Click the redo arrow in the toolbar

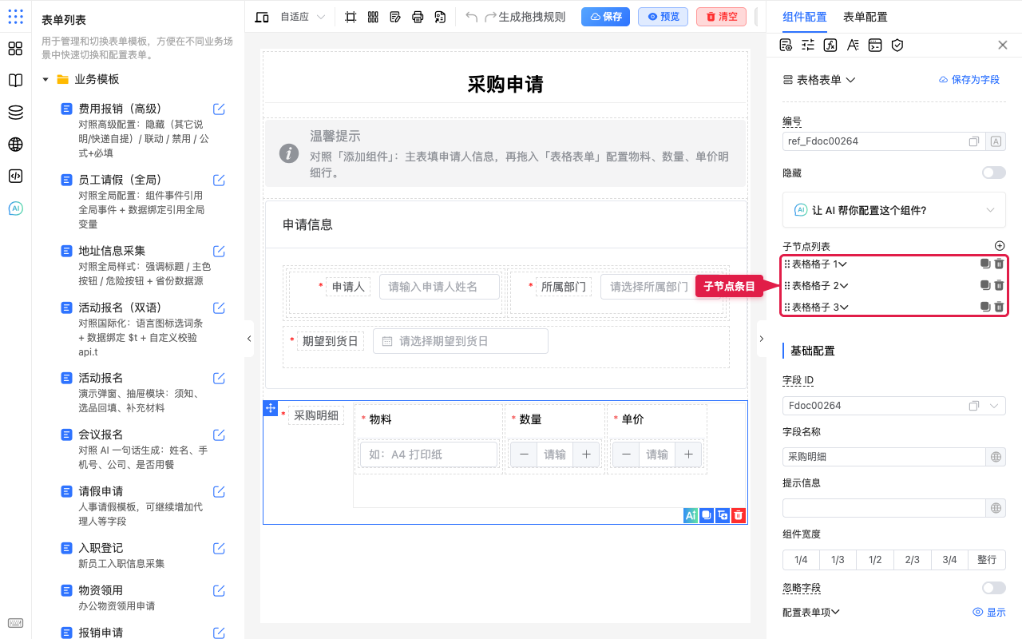[490, 17]
